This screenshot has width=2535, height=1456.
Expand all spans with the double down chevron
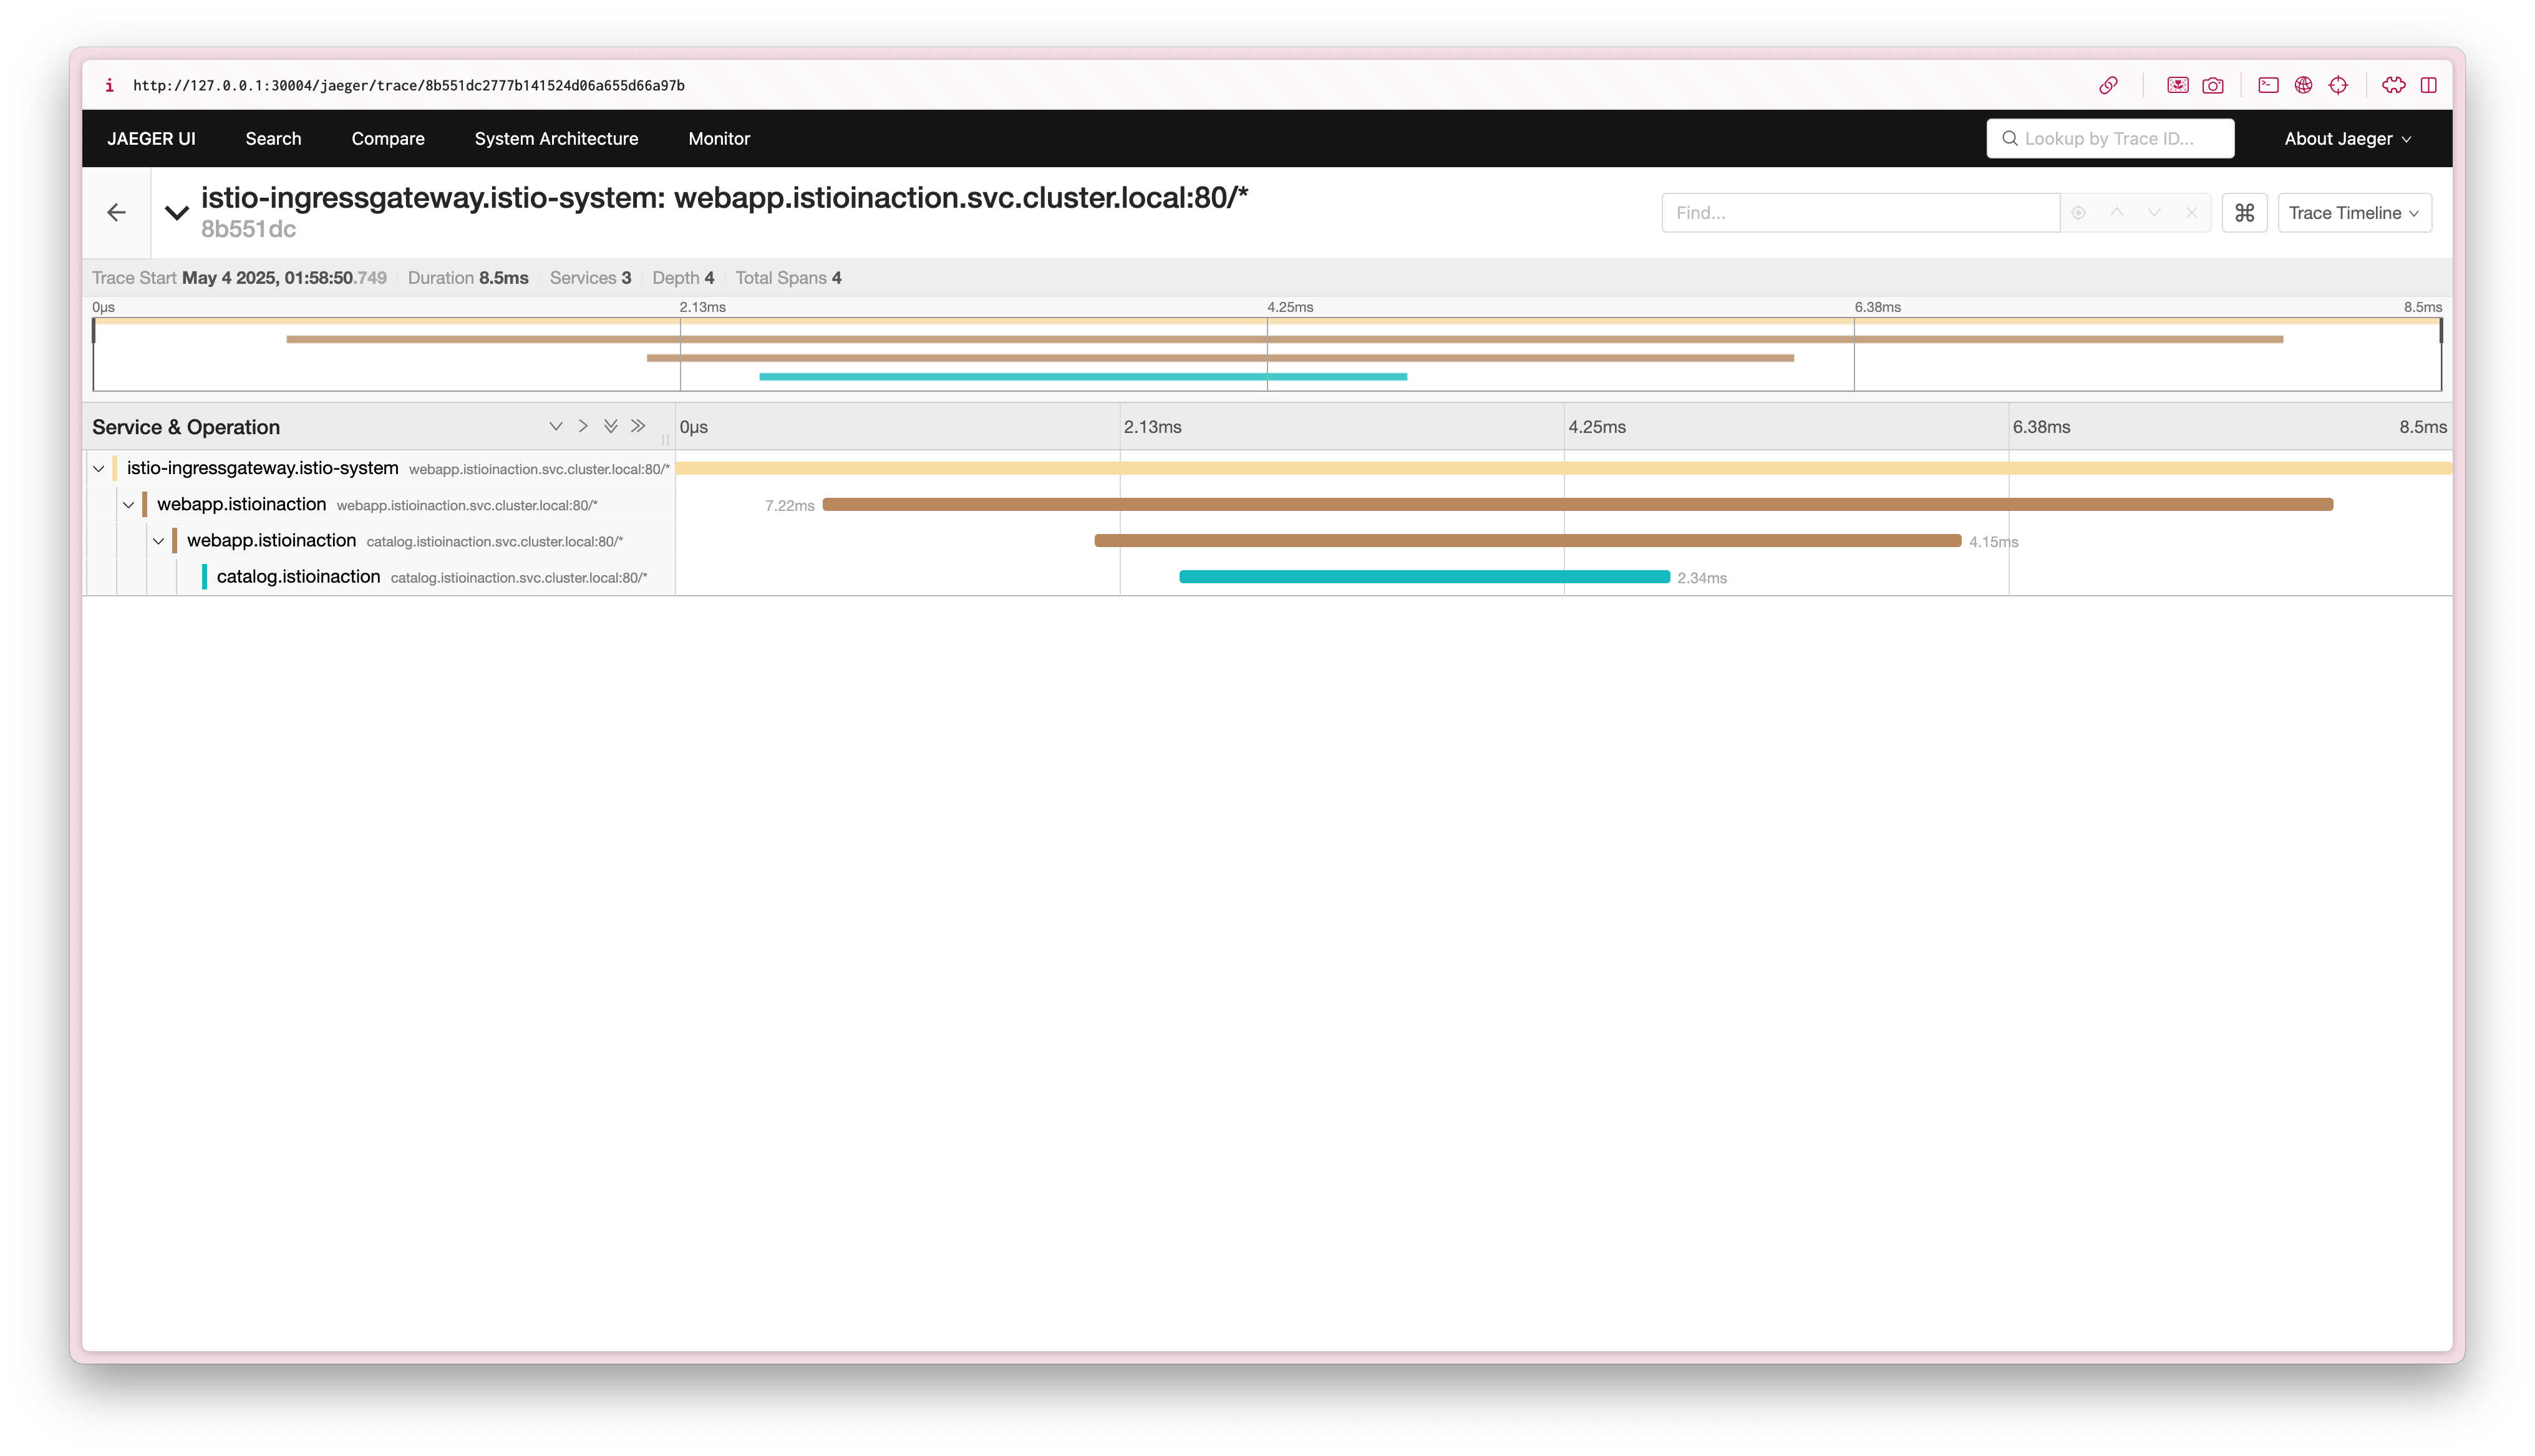(611, 426)
